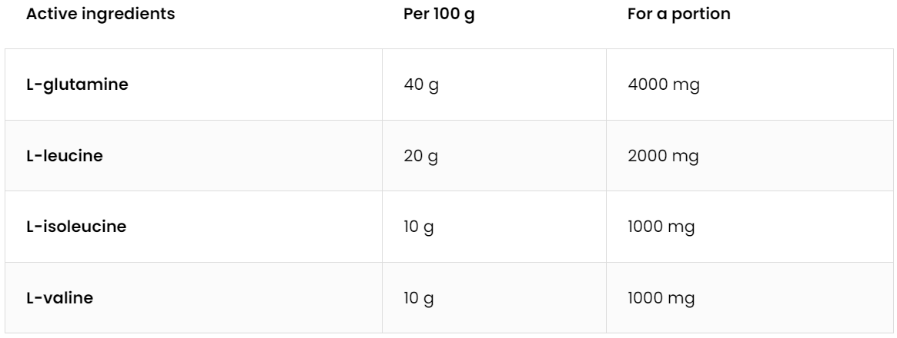The image size is (897, 338).
Task: Click the 1000 mg value for L-valine
Action: (x=662, y=298)
